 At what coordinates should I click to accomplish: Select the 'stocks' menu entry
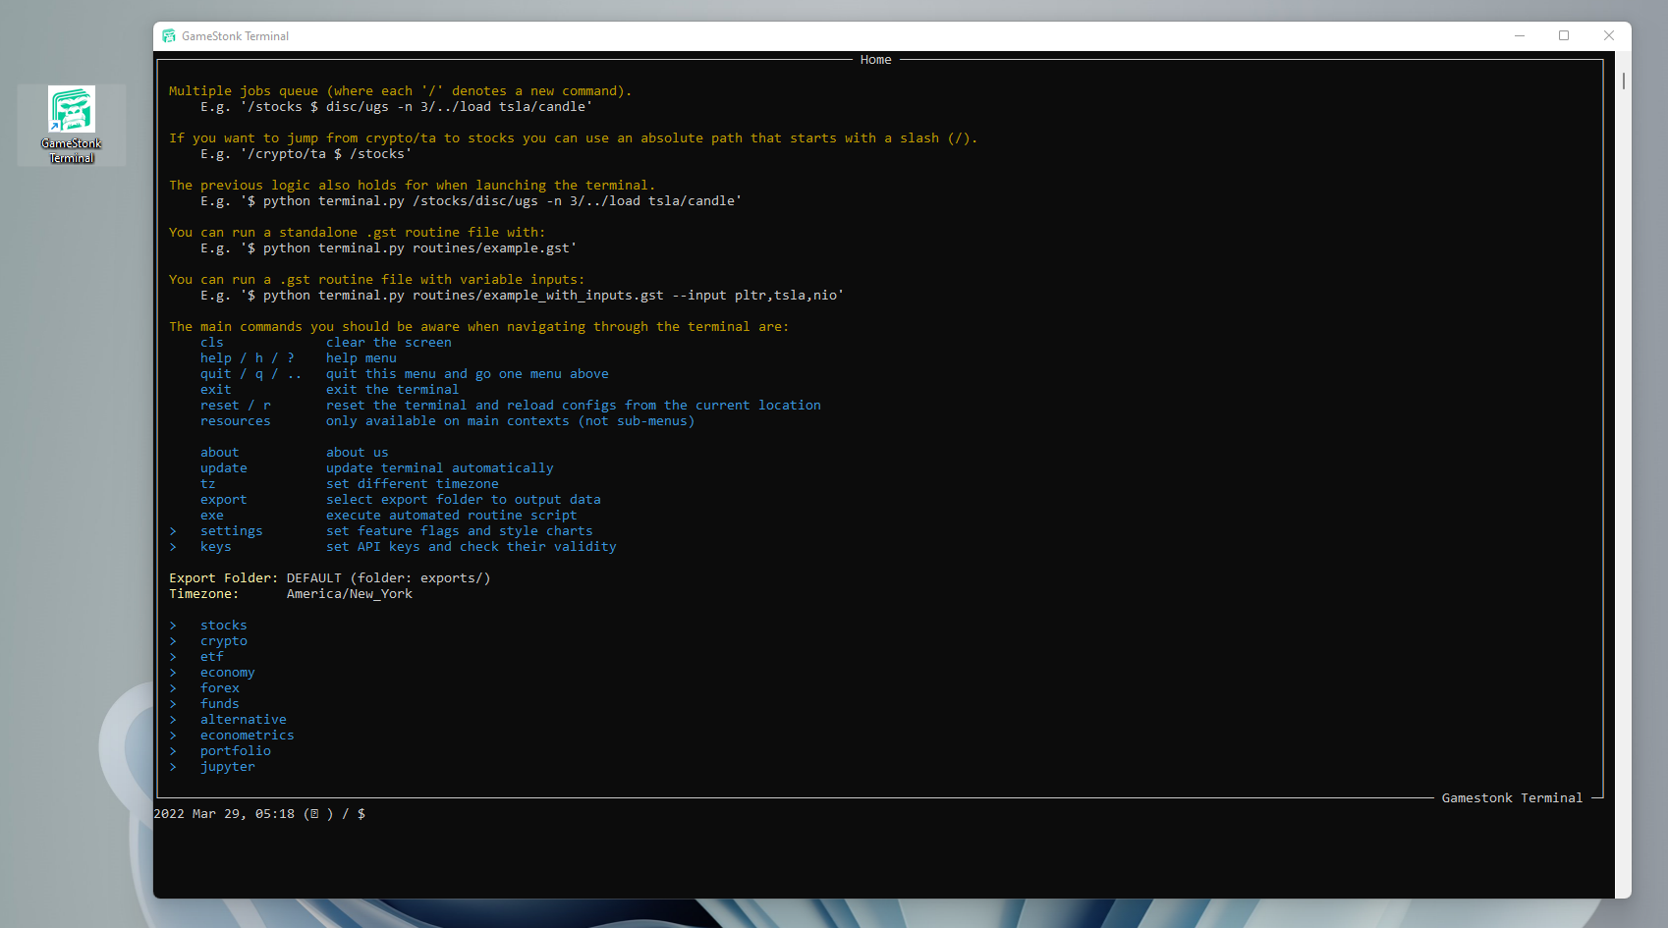pos(224,626)
